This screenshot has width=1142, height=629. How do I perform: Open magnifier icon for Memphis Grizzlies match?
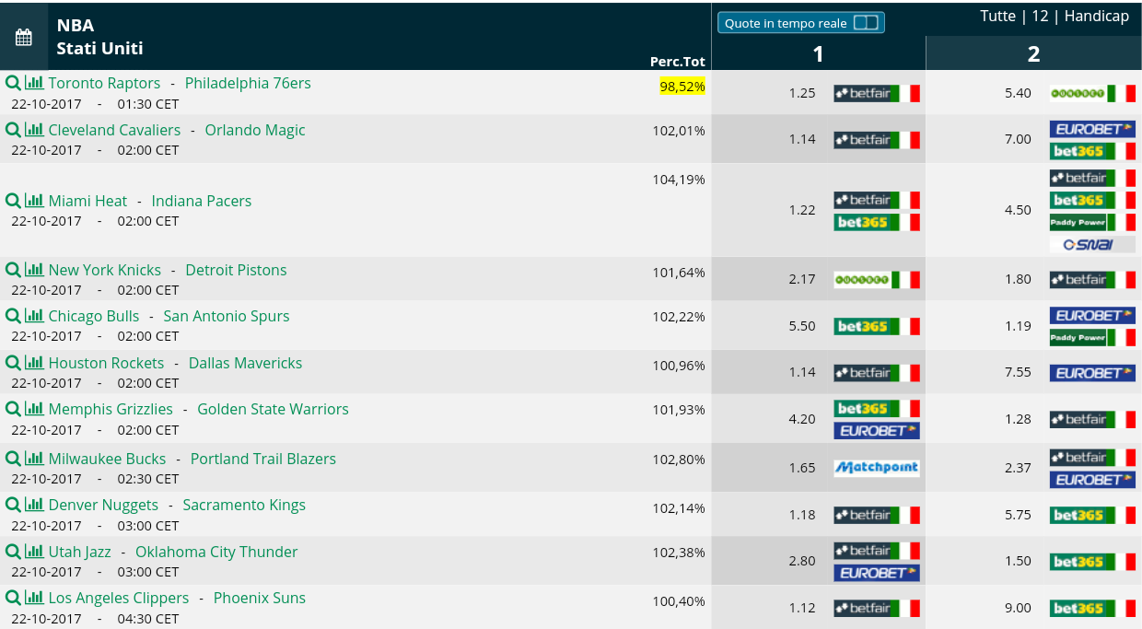click(x=13, y=409)
